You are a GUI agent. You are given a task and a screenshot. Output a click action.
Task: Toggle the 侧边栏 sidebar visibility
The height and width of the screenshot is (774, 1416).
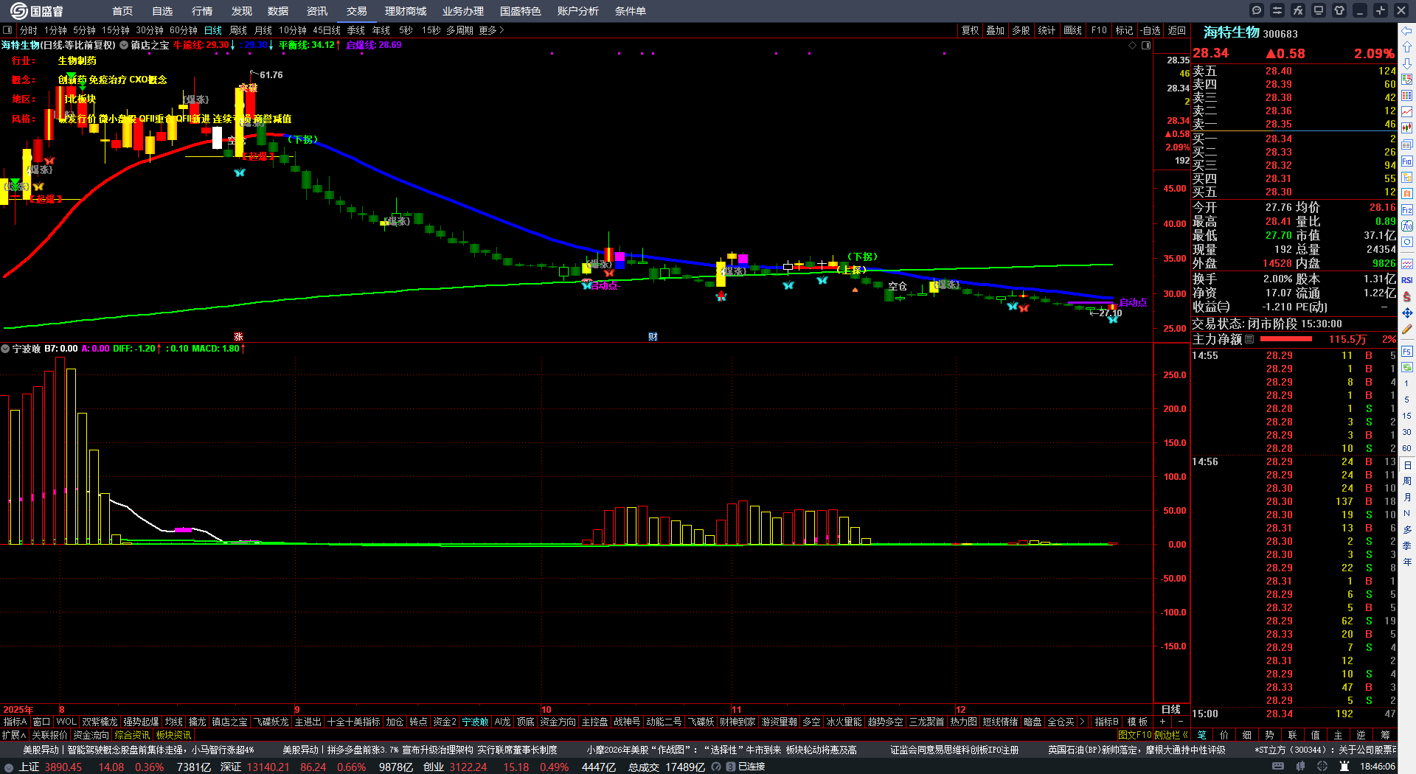(x=1170, y=735)
